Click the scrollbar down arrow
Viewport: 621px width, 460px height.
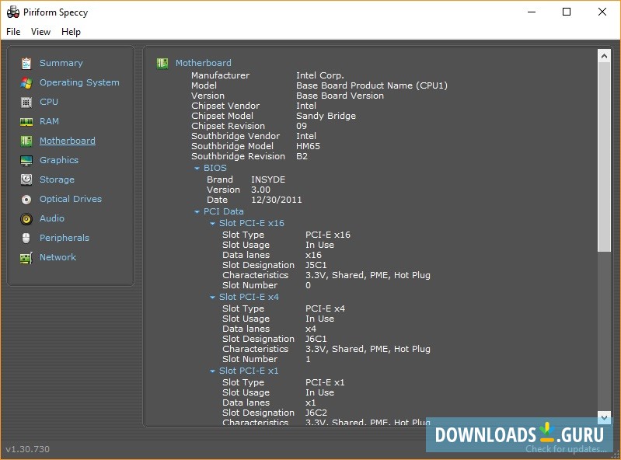tap(604, 417)
